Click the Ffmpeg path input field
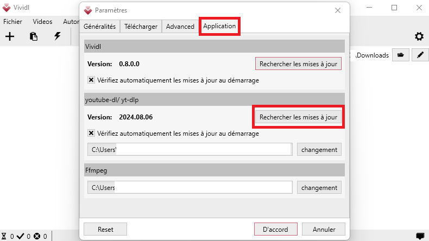The height and width of the screenshot is (241, 429). (190, 187)
